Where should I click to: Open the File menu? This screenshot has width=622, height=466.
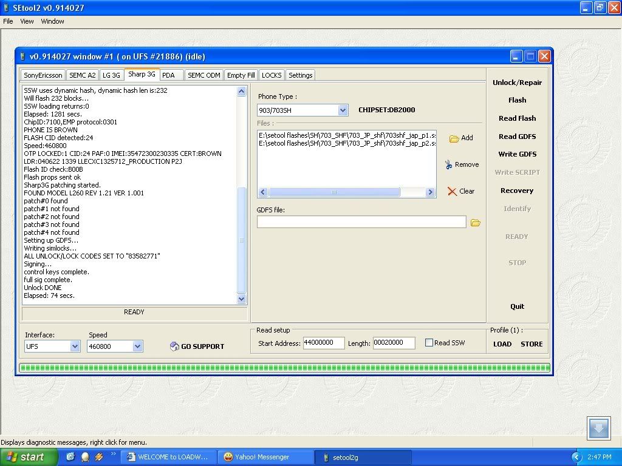click(8, 21)
